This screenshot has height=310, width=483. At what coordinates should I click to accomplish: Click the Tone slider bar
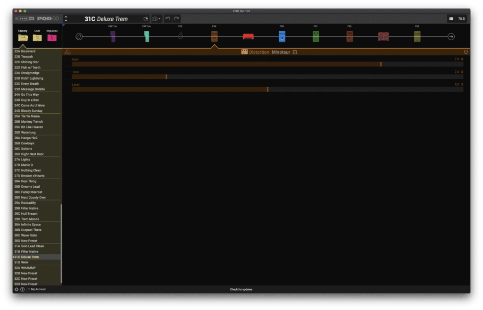267,77
